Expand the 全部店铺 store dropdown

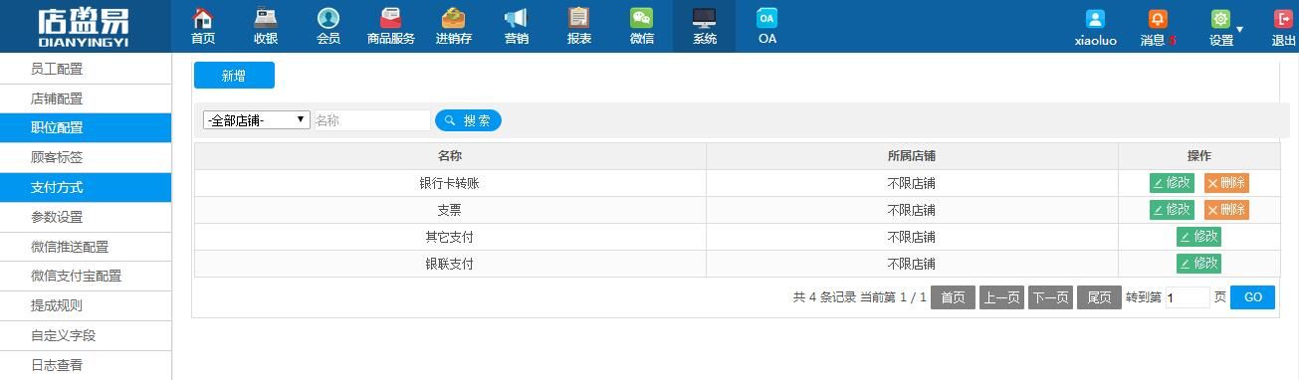[257, 120]
